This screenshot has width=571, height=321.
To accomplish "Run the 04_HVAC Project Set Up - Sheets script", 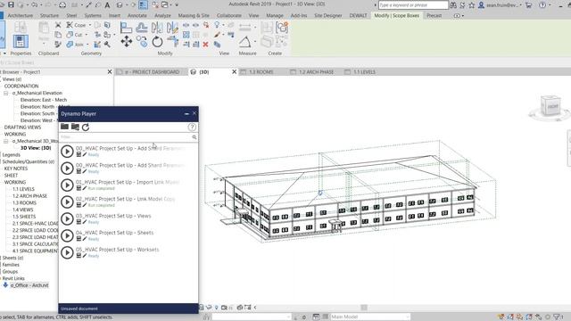I will pos(67,235).
